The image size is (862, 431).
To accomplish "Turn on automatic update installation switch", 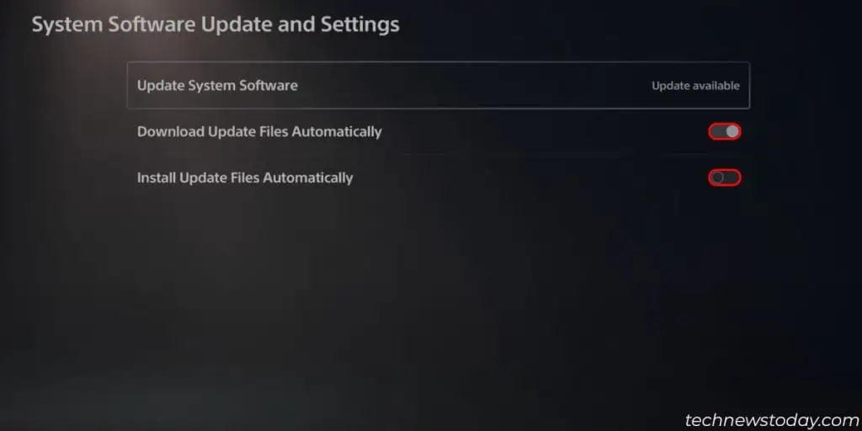I will pos(725,178).
